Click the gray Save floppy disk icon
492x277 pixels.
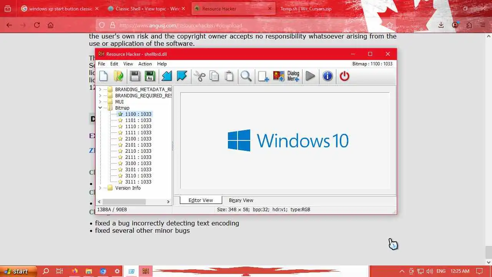(135, 76)
